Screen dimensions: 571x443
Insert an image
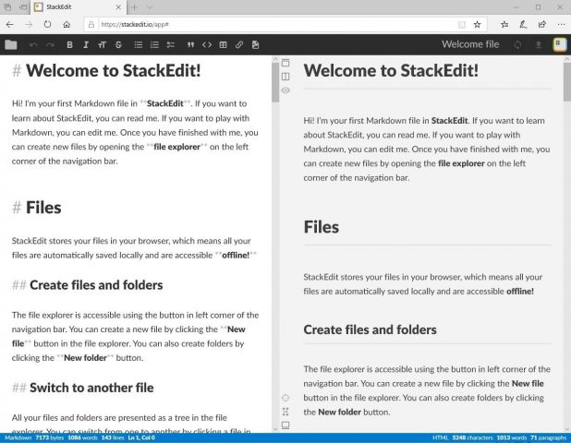[x=255, y=44]
